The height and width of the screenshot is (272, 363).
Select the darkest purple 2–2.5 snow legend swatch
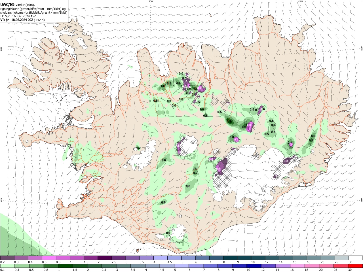(x=105, y=258)
